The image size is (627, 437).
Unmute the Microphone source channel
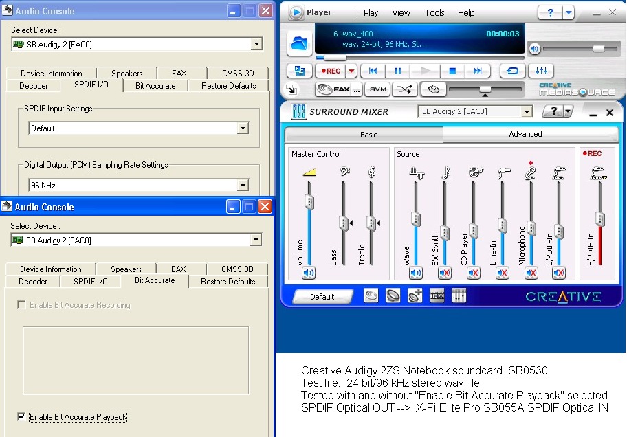tap(531, 273)
